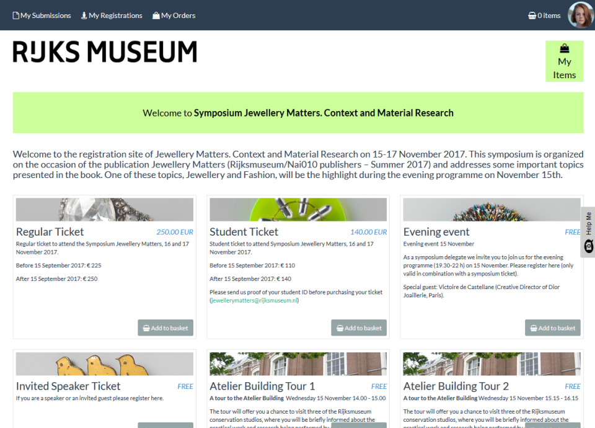This screenshot has width=595, height=428.
Task: Select the Evening event heading
Action: pyautogui.click(x=436, y=231)
